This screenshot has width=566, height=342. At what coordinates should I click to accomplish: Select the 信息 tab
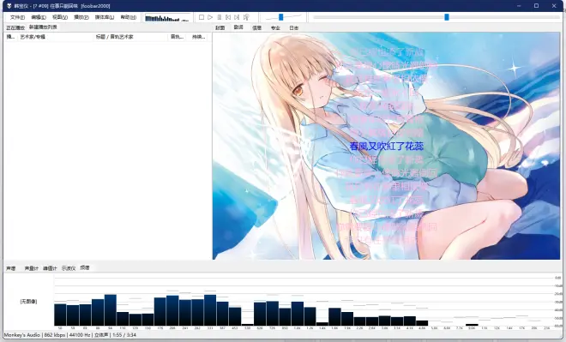tap(256, 27)
